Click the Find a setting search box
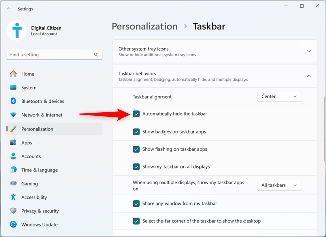The image size is (326, 237). [54, 55]
